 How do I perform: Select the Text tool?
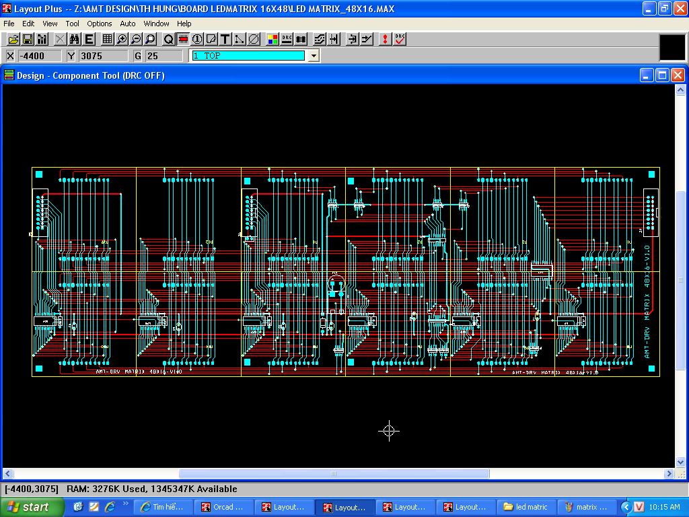click(225, 40)
